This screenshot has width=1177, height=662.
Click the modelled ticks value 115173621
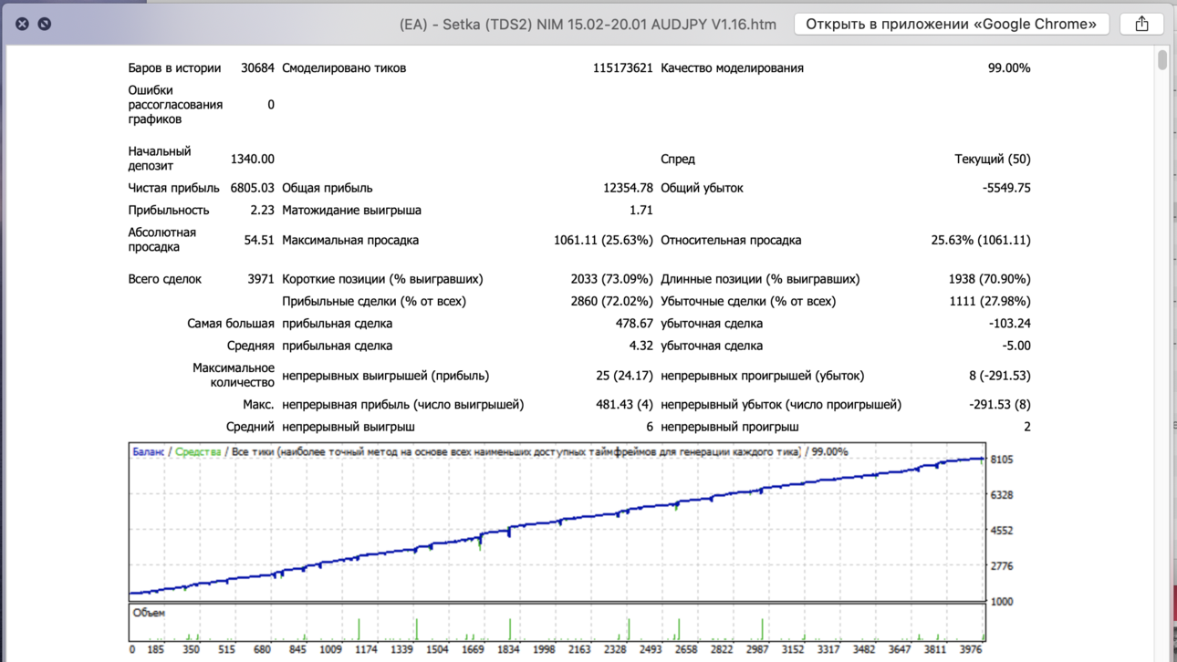(622, 68)
